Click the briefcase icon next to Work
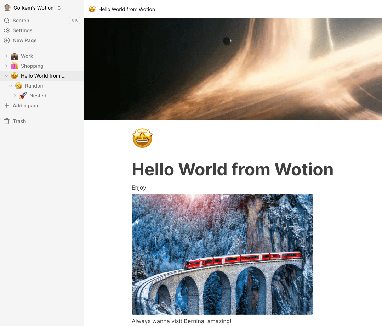 coord(14,56)
